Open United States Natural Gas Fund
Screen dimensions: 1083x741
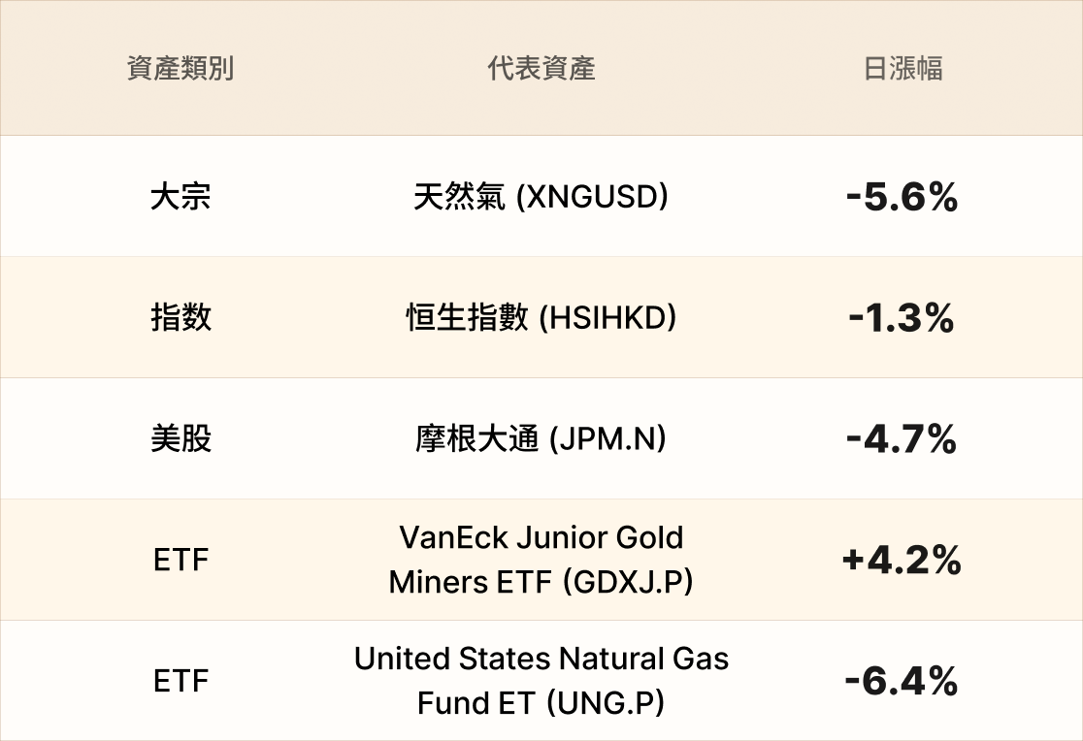[x=541, y=660]
